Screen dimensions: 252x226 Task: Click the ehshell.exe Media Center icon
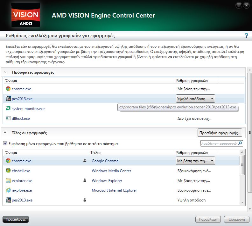[x=8, y=171]
